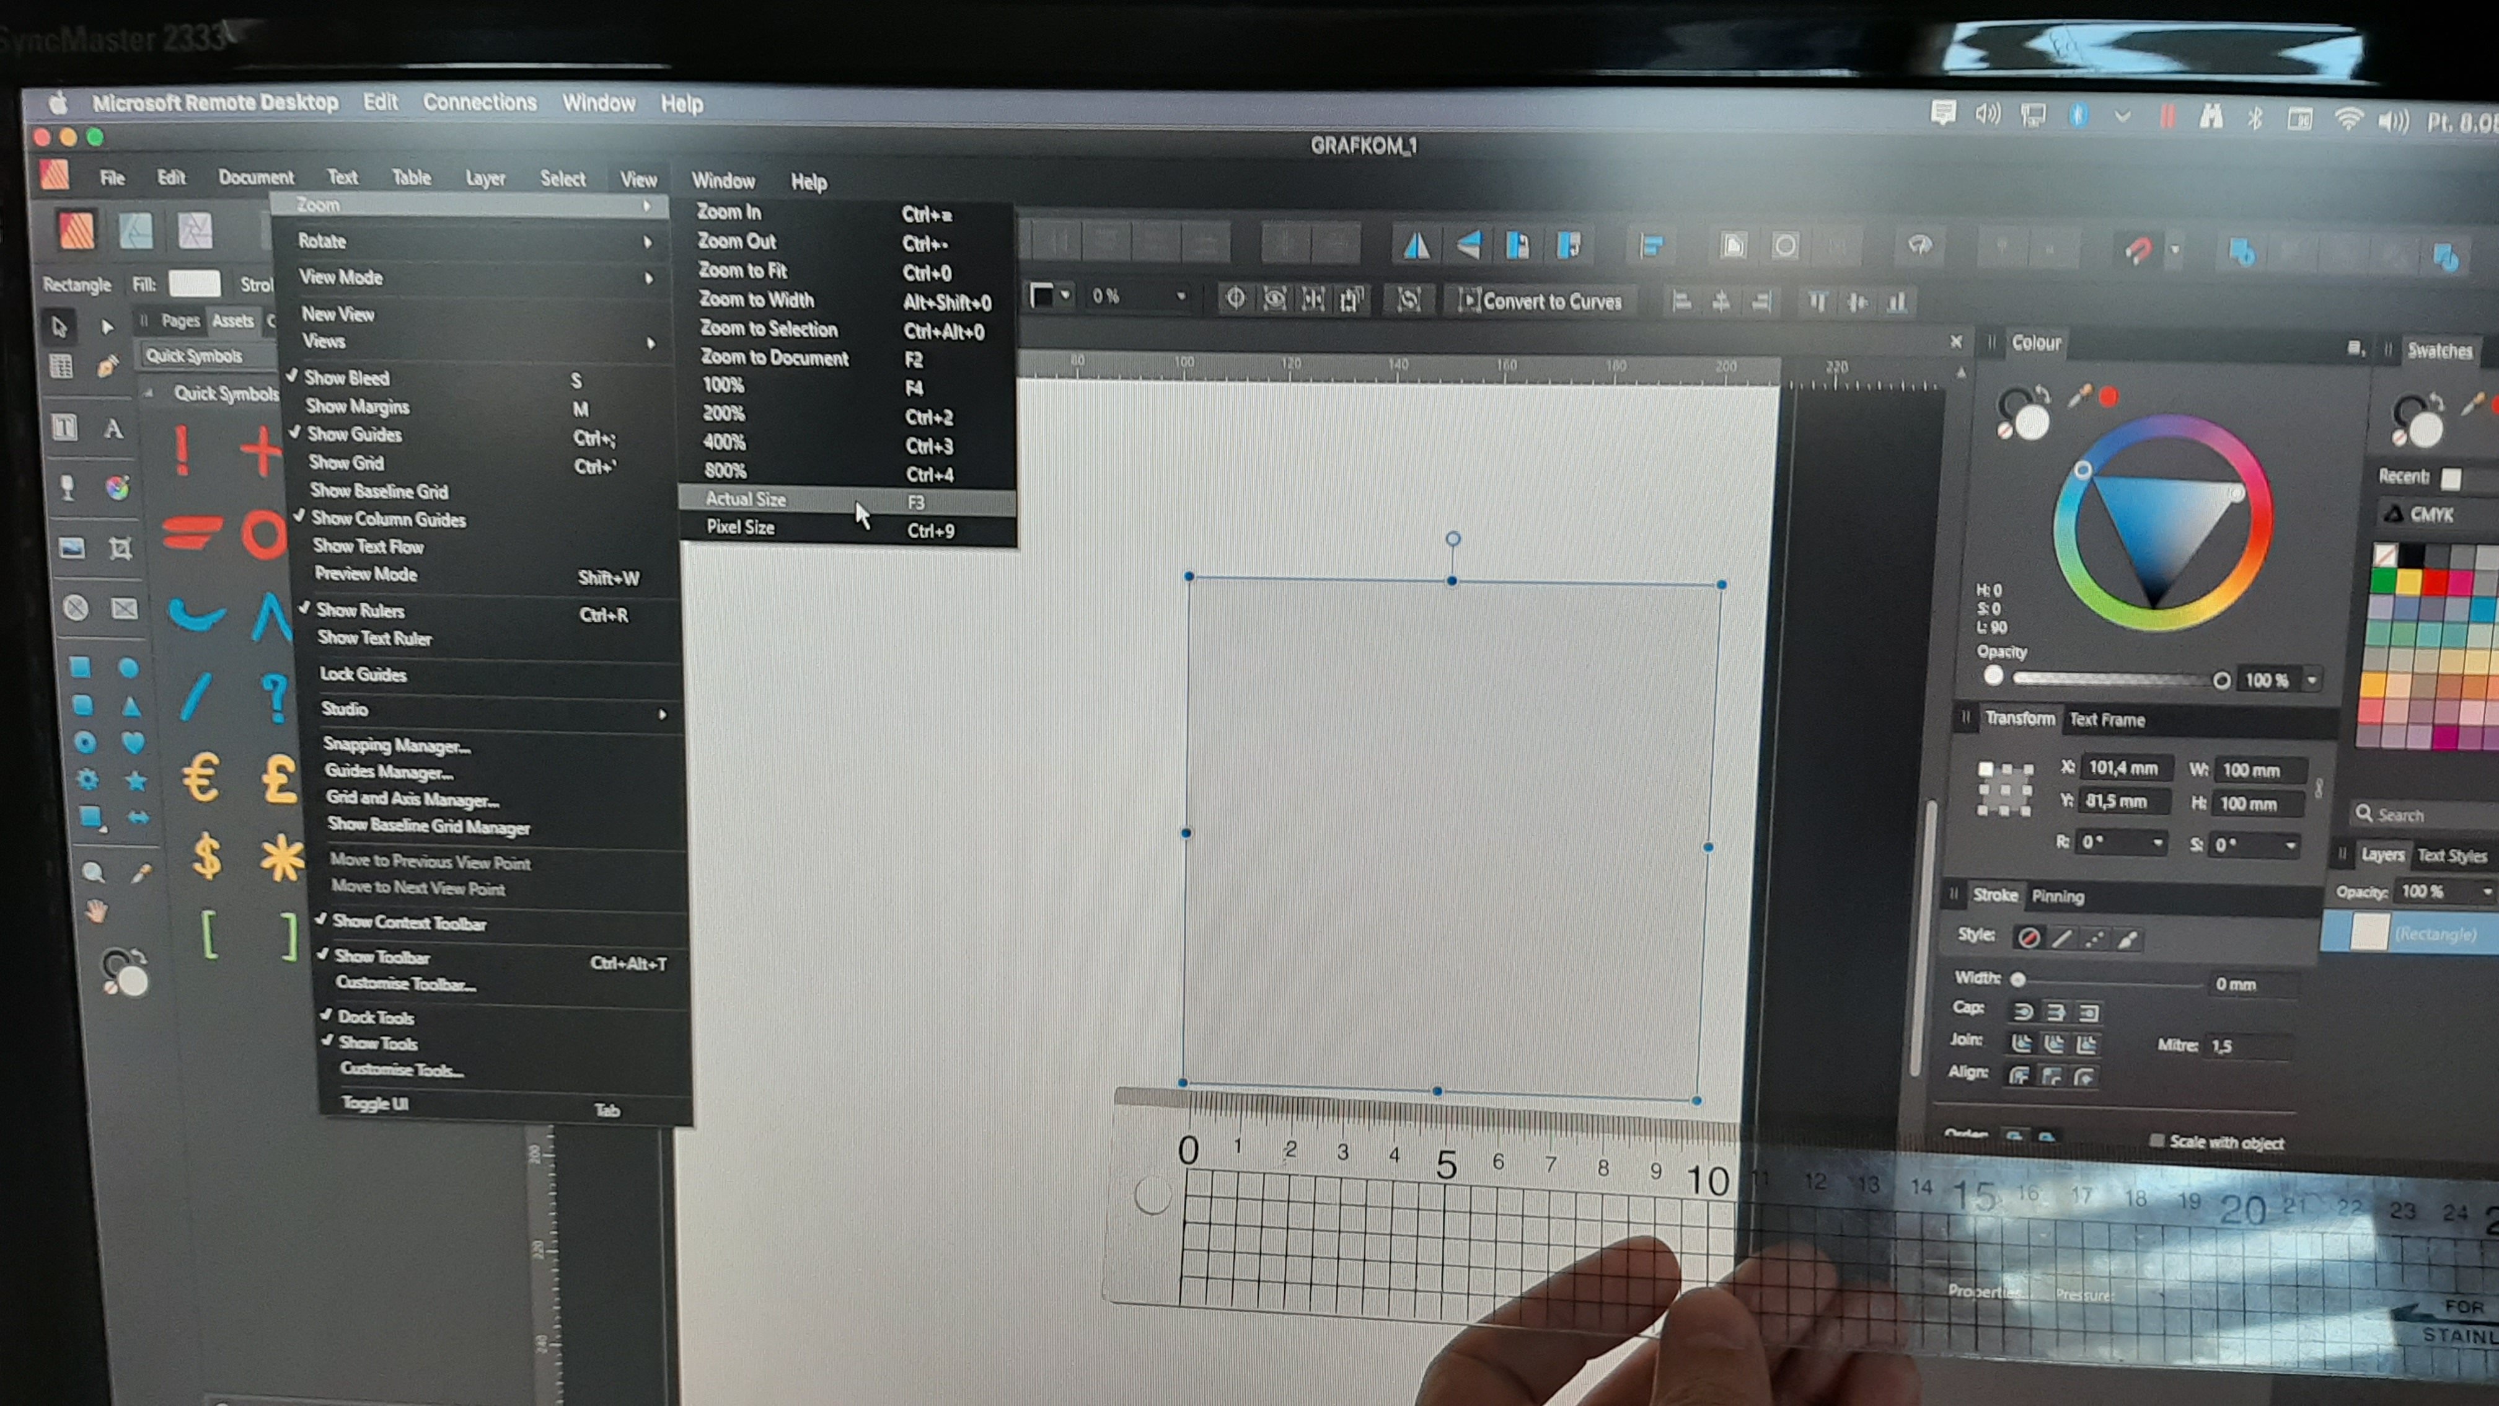Open the Snapping options dropdown arrow

[x=2175, y=250]
